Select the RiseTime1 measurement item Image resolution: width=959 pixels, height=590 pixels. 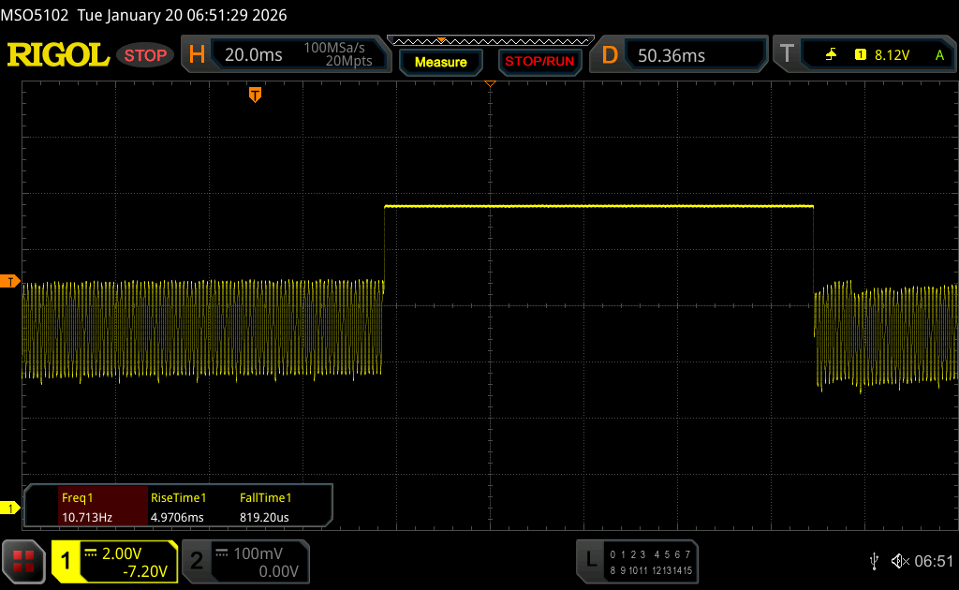tap(180, 507)
